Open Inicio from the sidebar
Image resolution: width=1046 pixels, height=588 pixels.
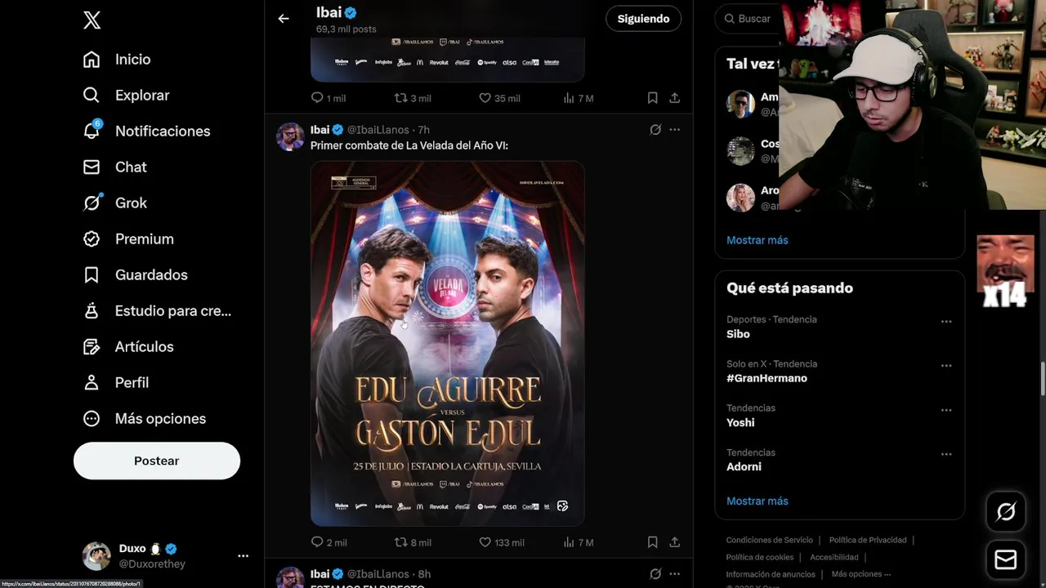pyautogui.click(x=117, y=59)
